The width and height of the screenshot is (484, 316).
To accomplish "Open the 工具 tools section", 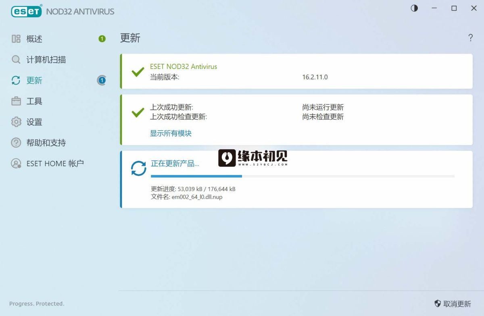I will click(x=35, y=101).
